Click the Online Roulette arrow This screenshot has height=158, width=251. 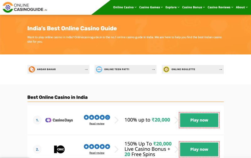221,69
